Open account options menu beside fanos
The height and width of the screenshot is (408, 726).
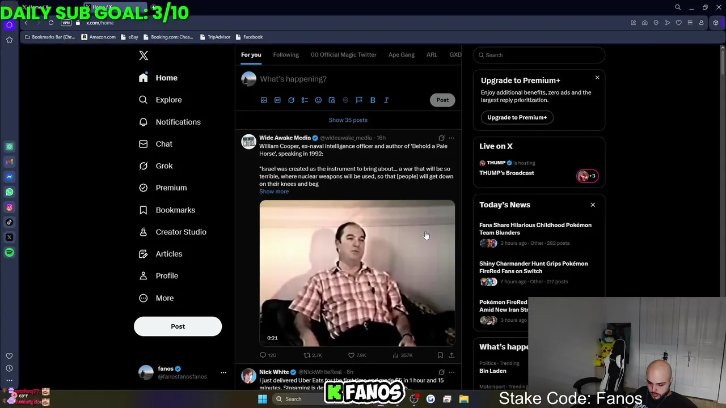223,372
